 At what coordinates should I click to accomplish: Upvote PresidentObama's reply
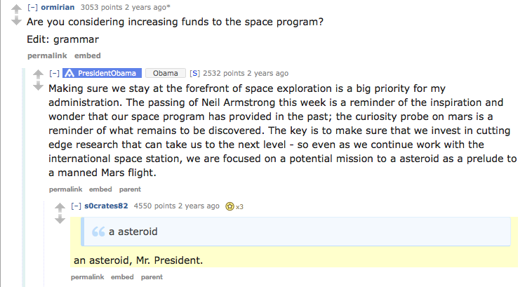[38, 74]
